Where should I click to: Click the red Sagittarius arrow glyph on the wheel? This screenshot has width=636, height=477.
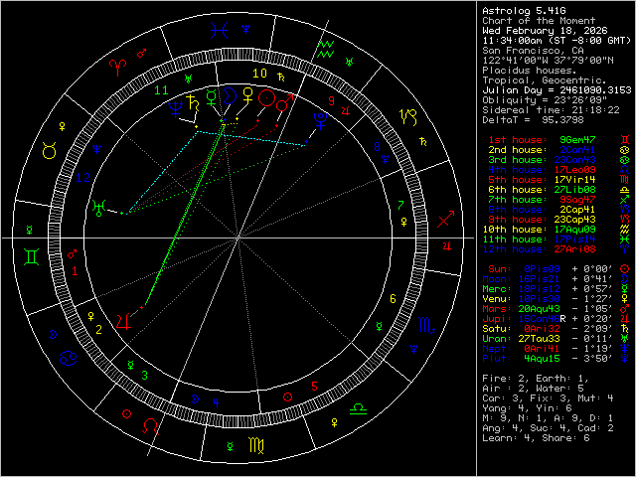click(446, 220)
